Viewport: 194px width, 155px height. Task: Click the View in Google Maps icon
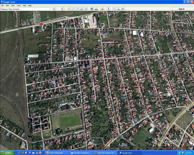tap(123, 9)
